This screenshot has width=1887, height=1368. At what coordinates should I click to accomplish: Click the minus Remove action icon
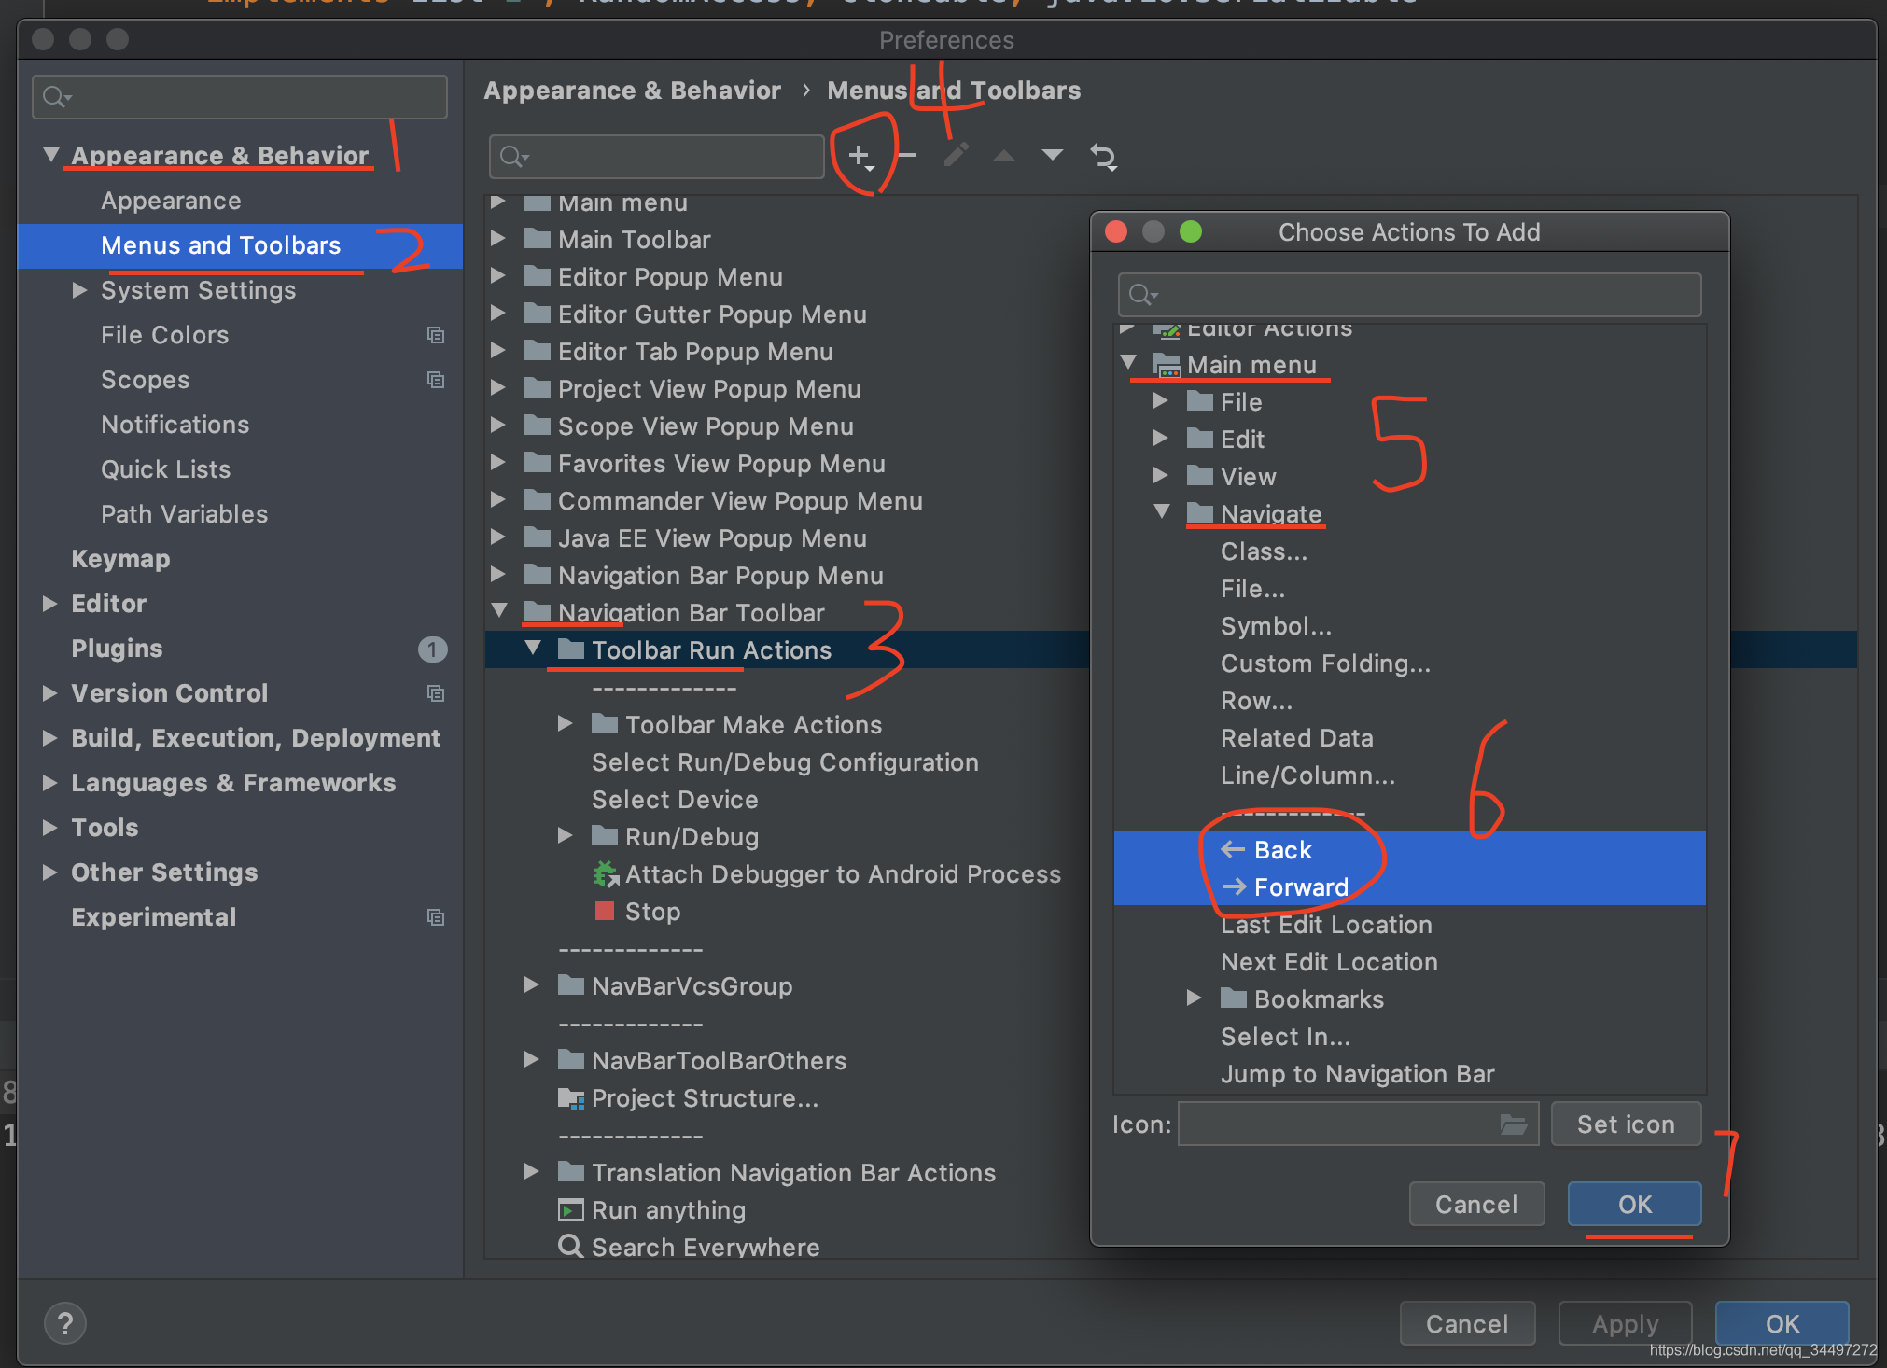pyautogui.click(x=907, y=155)
